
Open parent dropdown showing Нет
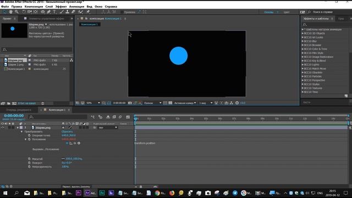pos(108,128)
